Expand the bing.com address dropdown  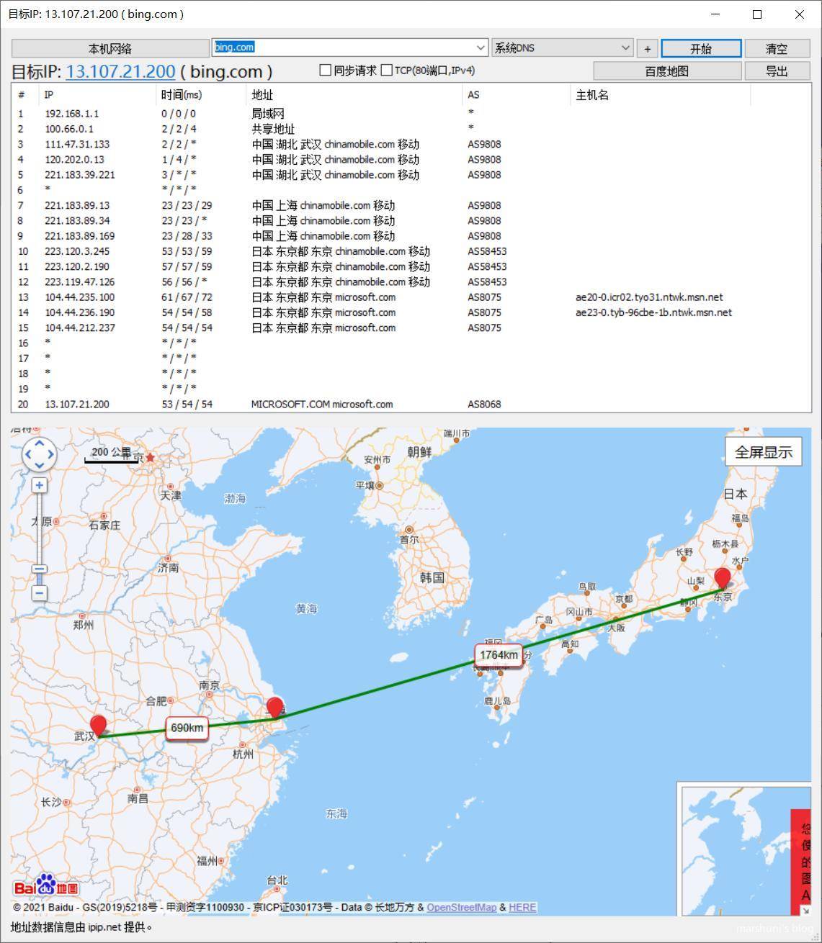(x=481, y=48)
